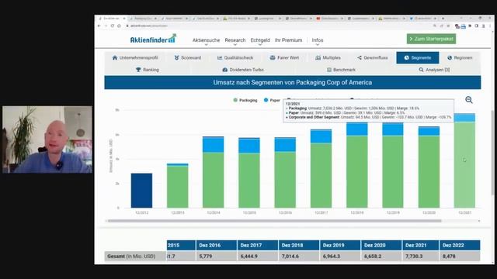Image resolution: width=497 pixels, height=279 pixels.
Task: Click the Dez 2019 column header
Action: click(340, 245)
